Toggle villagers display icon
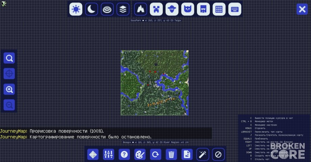 pyautogui.click(x=203, y=9)
